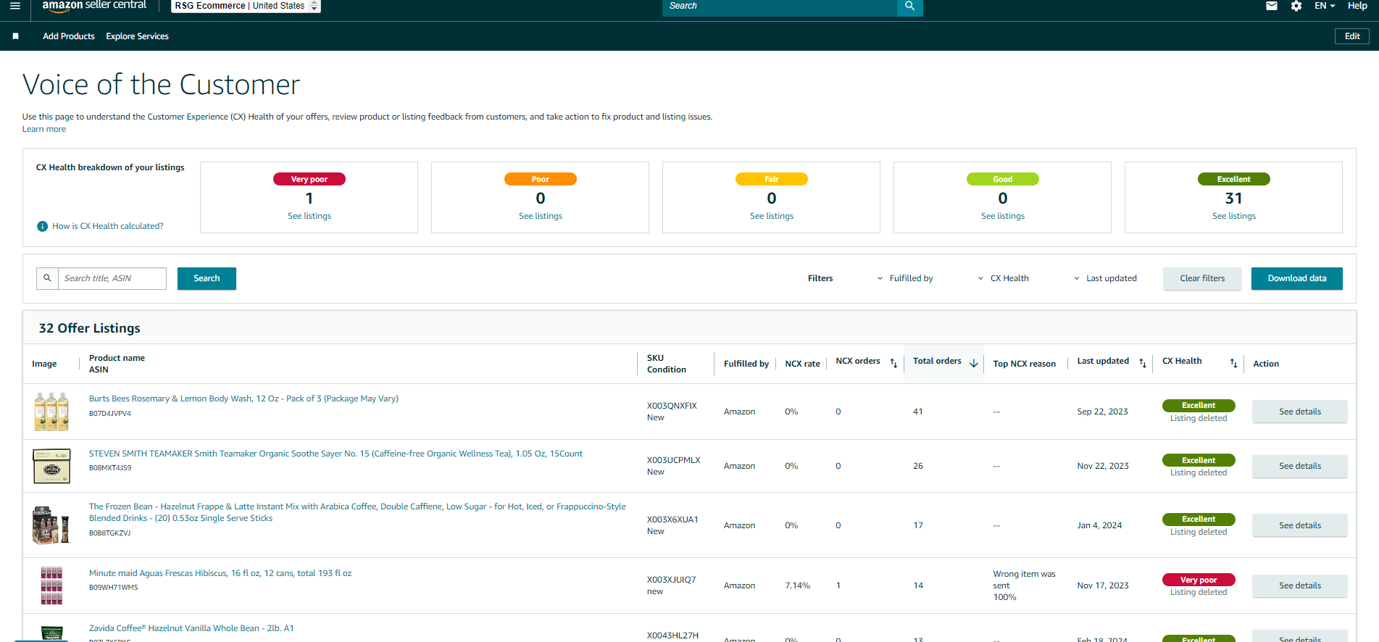This screenshot has height=642, width=1379.
Task: Click the Amazon Seller Central logo
Action: click(94, 6)
